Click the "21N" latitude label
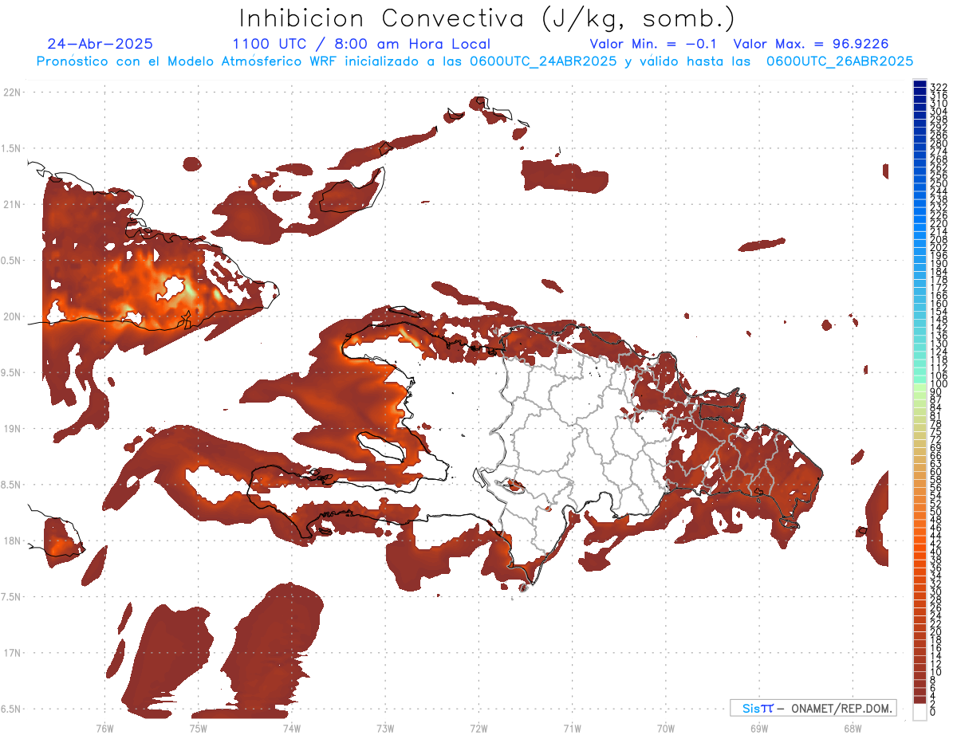957x739 pixels. (x=13, y=205)
